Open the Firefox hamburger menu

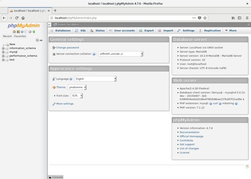coord(247,18)
